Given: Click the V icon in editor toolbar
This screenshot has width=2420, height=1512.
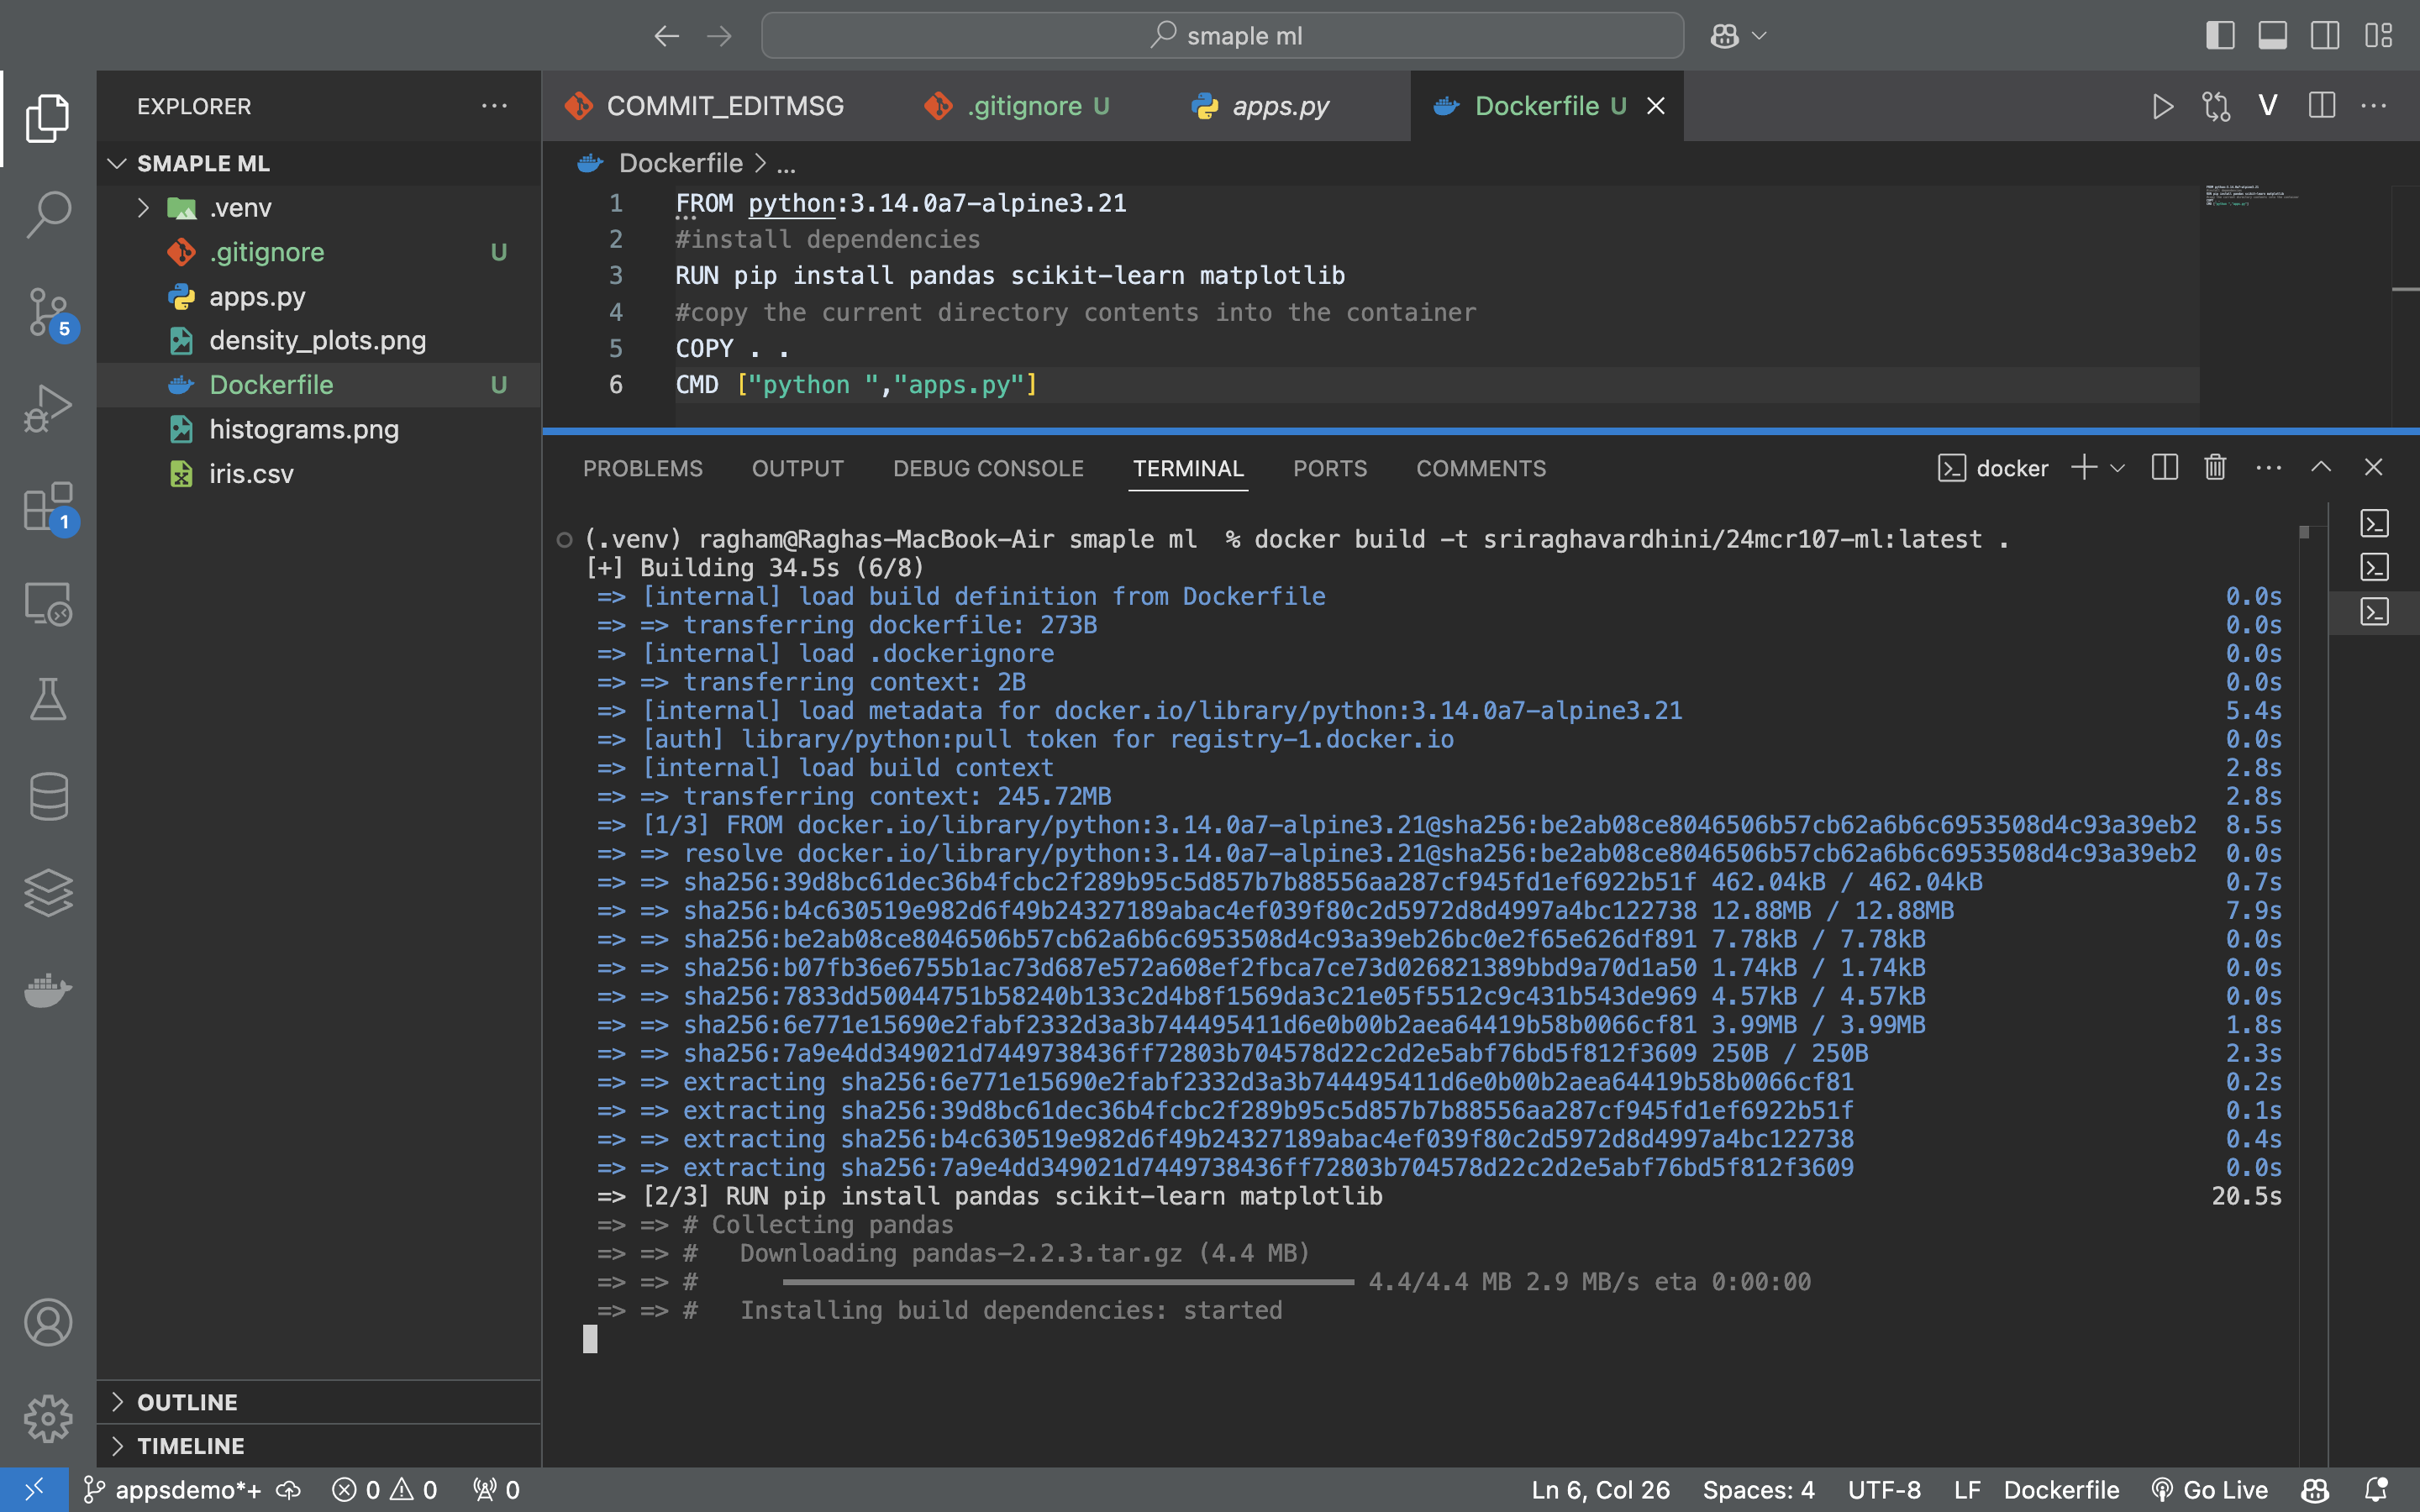Looking at the screenshot, I should [x=2268, y=106].
